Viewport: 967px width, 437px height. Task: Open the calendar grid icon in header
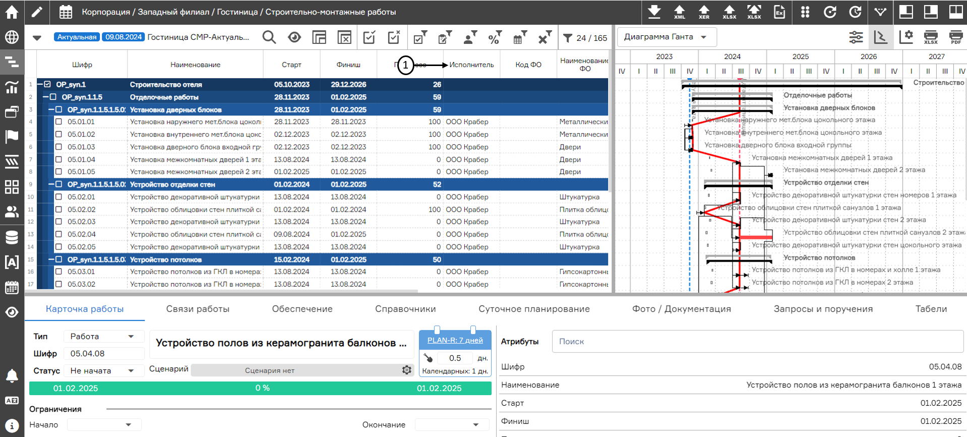point(66,12)
